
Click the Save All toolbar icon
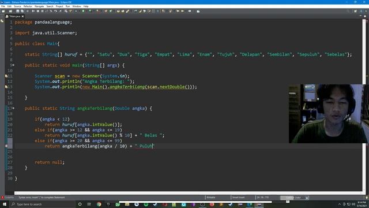click(22, 11)
